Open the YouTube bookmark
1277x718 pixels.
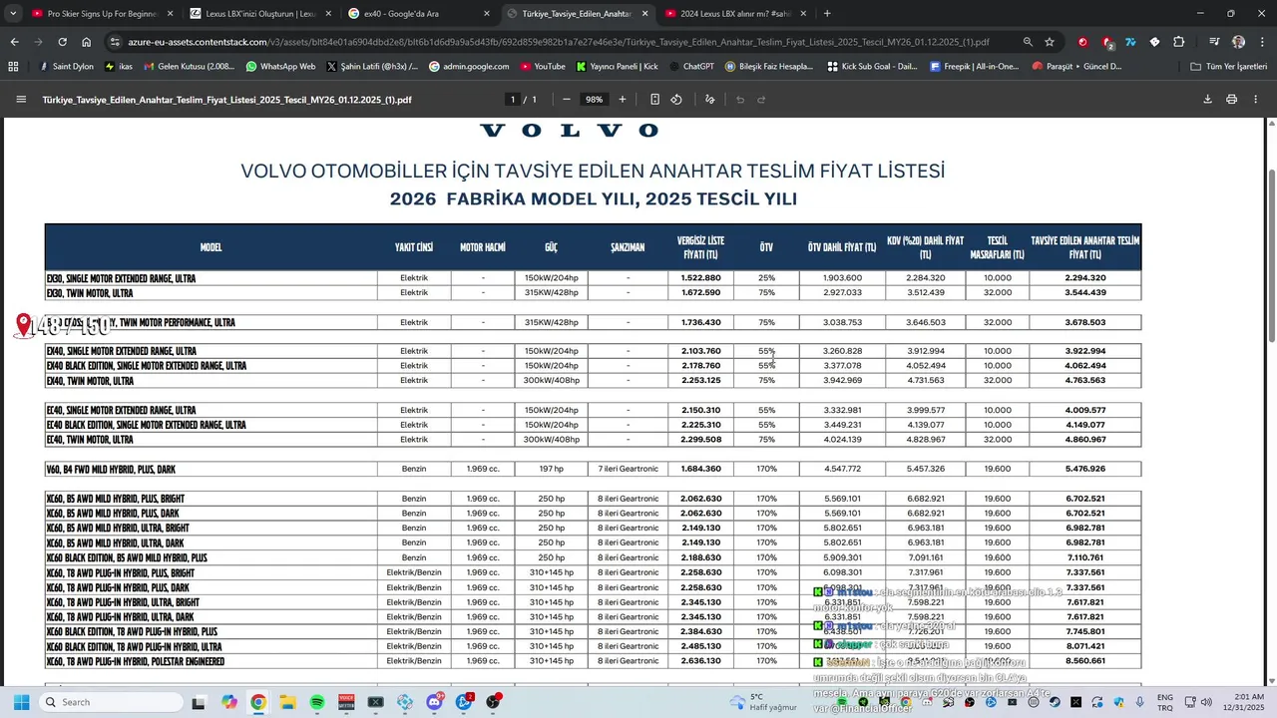pos(542,66)
